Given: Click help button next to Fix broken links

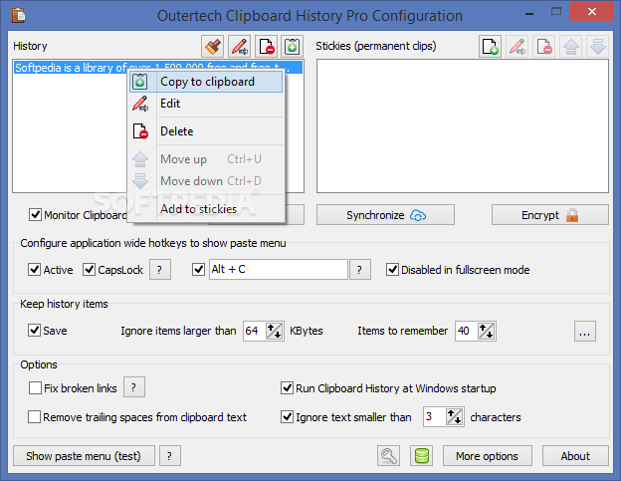Looking at the screenshot, I should point(134,387).
